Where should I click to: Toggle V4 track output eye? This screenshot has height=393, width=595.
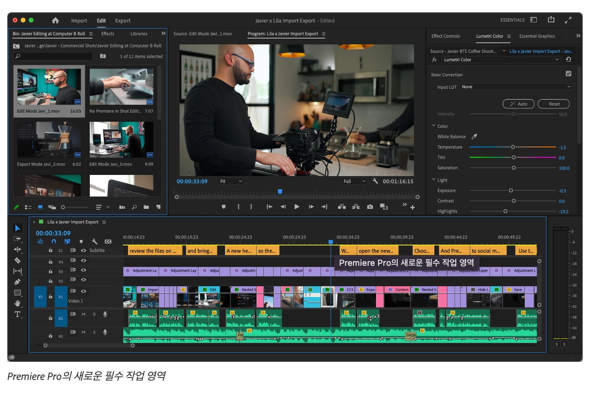(84, 261)
